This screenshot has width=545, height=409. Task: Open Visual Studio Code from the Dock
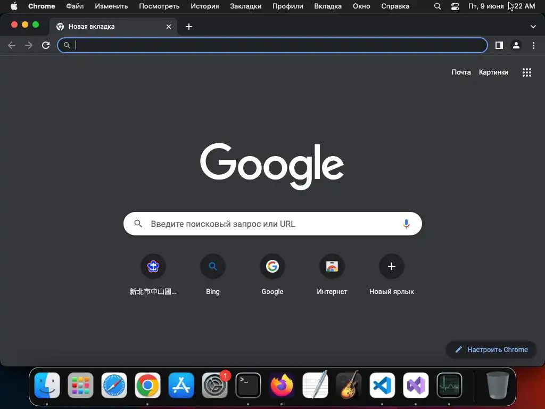pyautogui.click(x=382, y=386)
